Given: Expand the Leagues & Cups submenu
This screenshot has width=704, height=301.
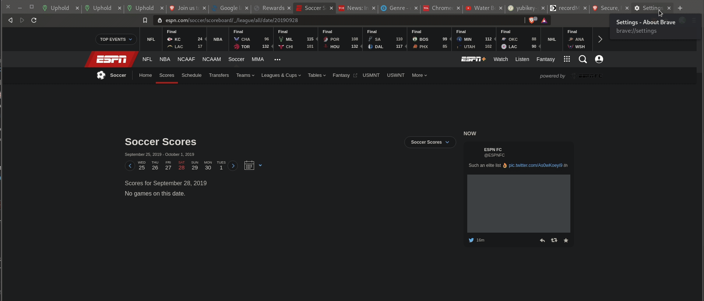Looking at the screenshot, I should [281, 75].
